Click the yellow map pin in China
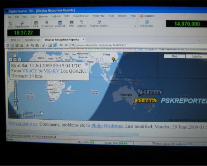 point(113,59)
